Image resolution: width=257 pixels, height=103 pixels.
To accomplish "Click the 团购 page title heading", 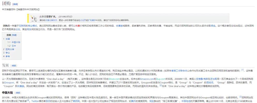I will (6, 4).
